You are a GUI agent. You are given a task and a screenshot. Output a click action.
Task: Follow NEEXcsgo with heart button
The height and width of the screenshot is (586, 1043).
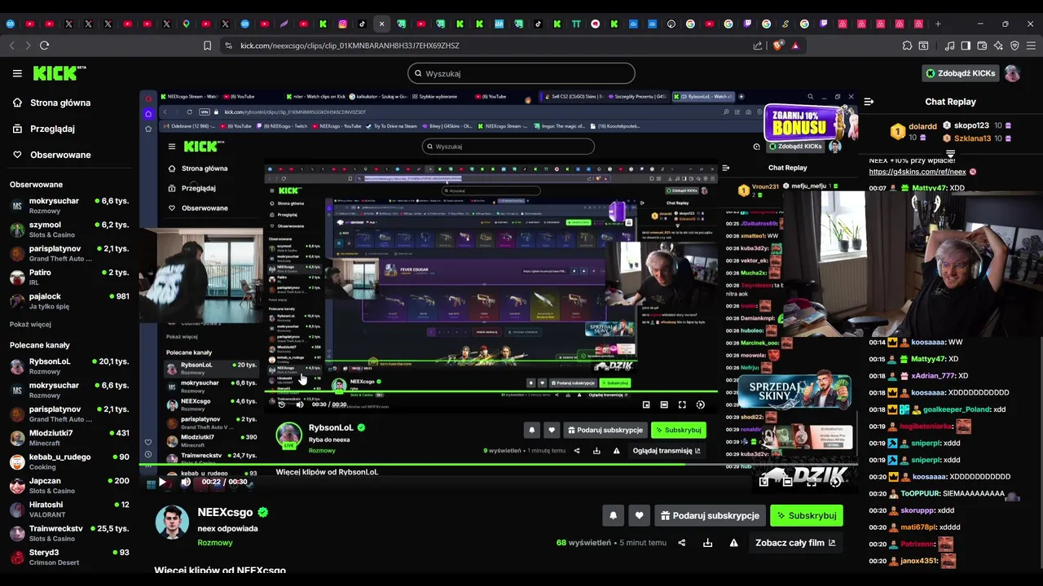click(639, 515)
